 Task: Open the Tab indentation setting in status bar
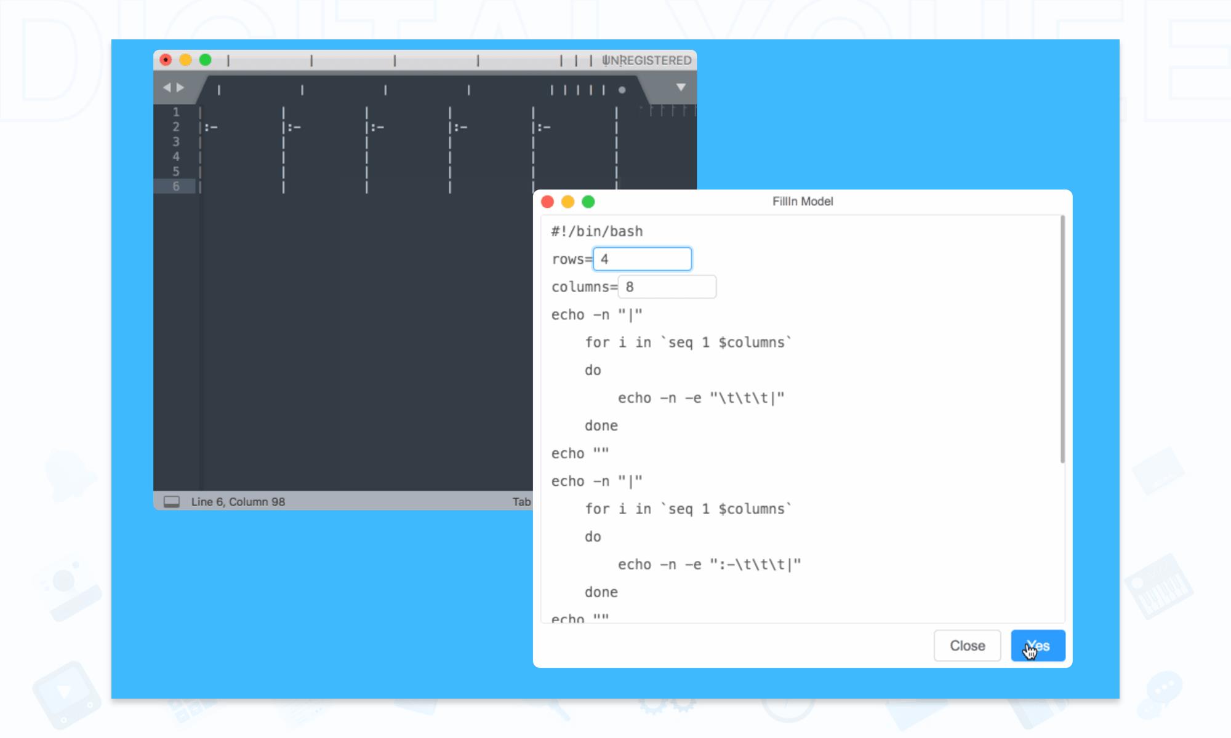[521, 502]
